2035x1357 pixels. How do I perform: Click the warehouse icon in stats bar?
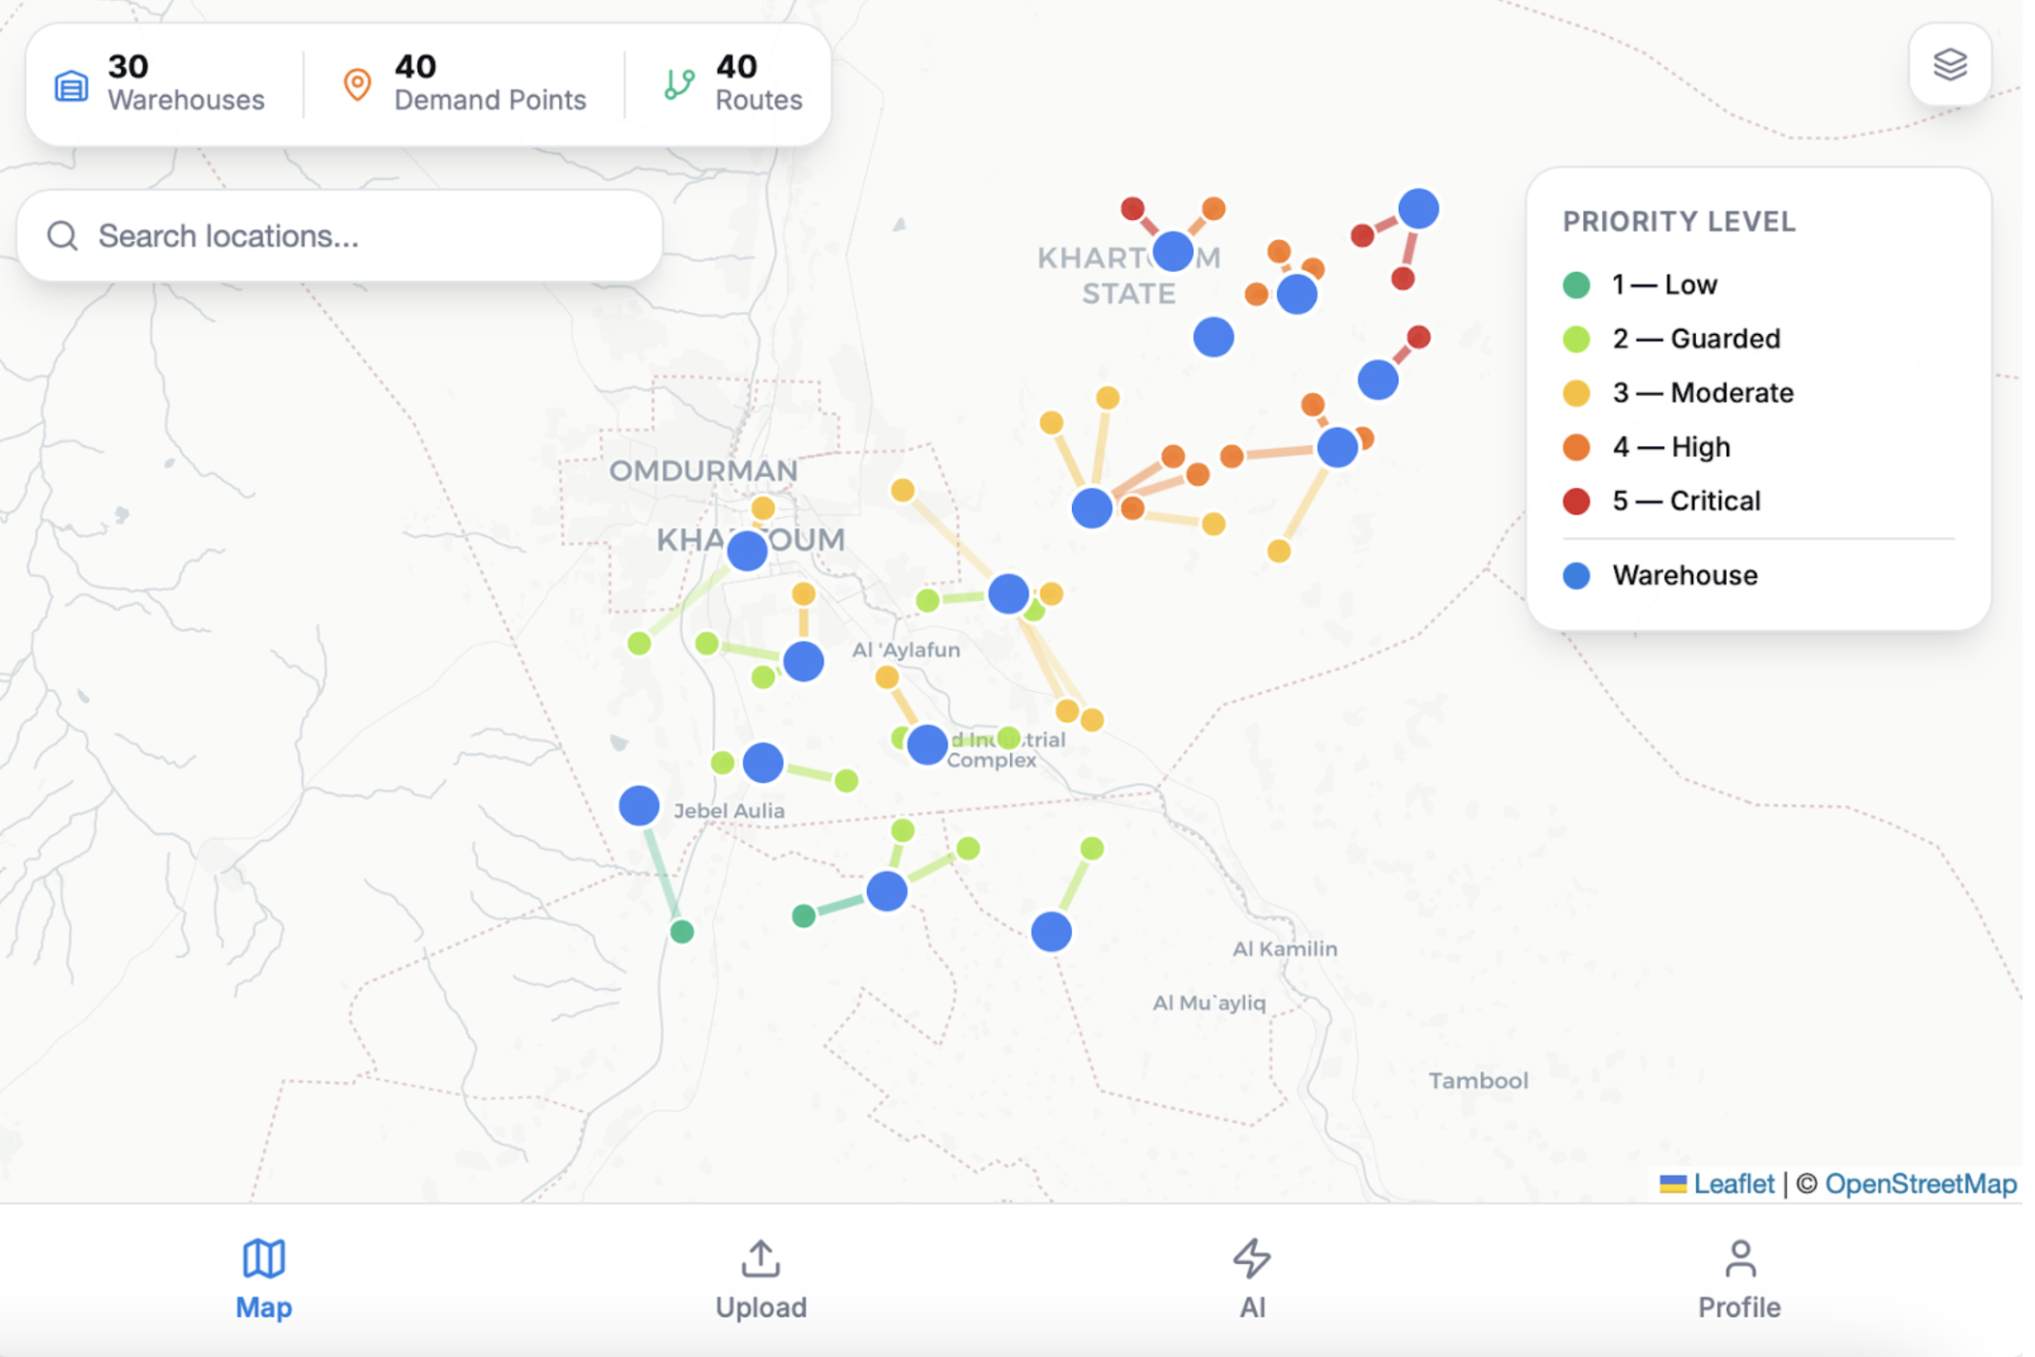click(71, 85)
